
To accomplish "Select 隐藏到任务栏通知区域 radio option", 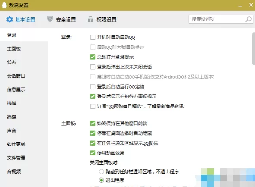I will (101, 171).
